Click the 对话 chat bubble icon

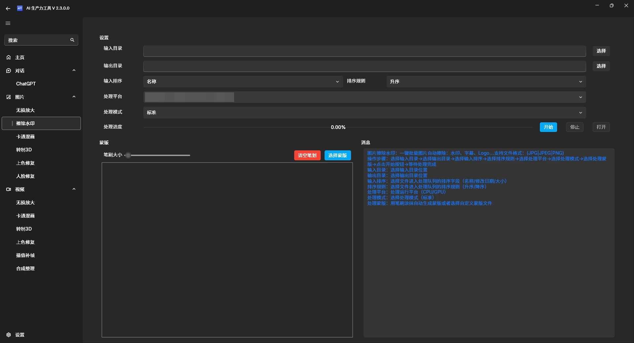[9, 71]
